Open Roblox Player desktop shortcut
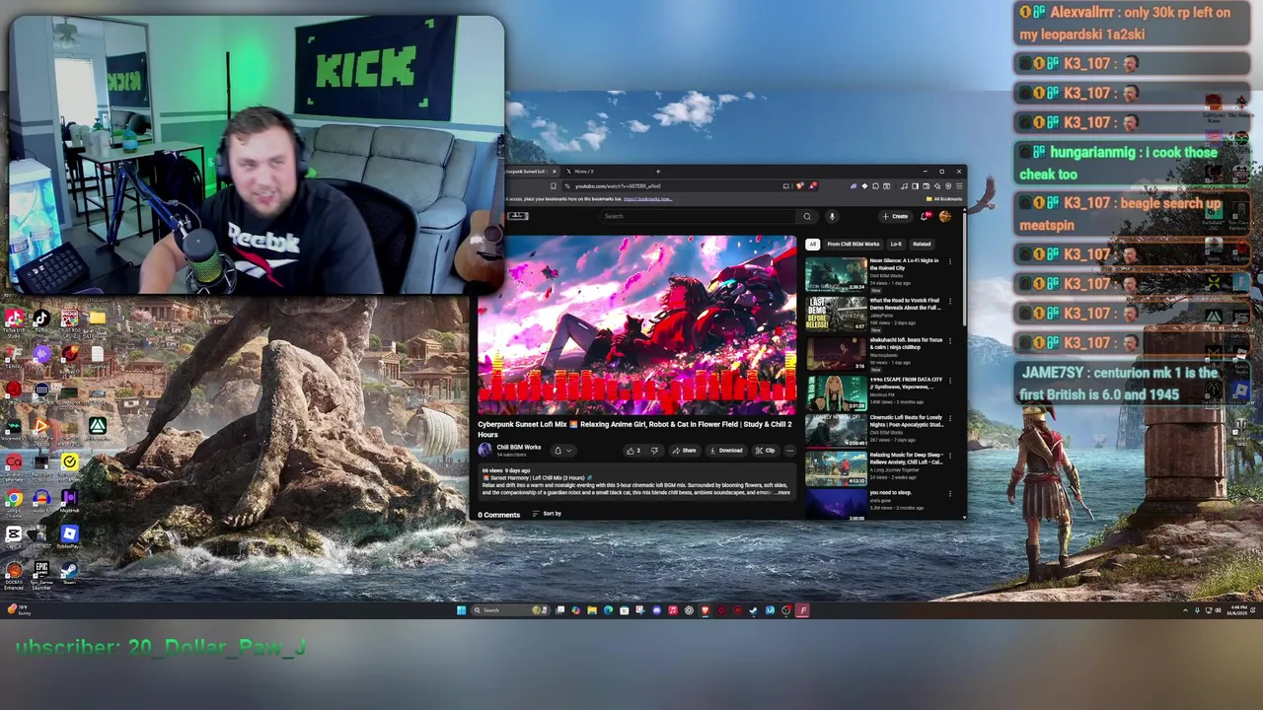Image resolution: width=1263 pixels, height=710 pixels. pyautogui.click(x=70, y=536)
